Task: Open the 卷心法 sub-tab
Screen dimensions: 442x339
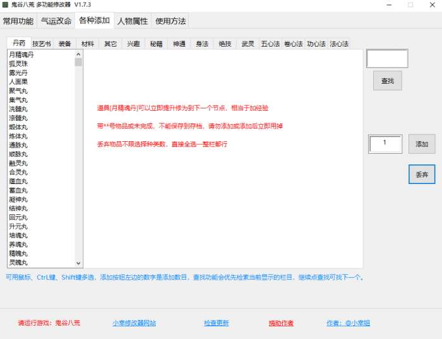Action: tap(294, 44)
